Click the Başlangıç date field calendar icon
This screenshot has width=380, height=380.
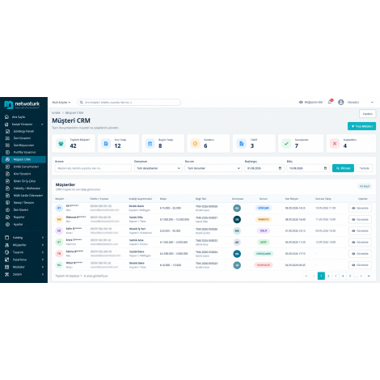pyautogui.click(x=280, y=168)
